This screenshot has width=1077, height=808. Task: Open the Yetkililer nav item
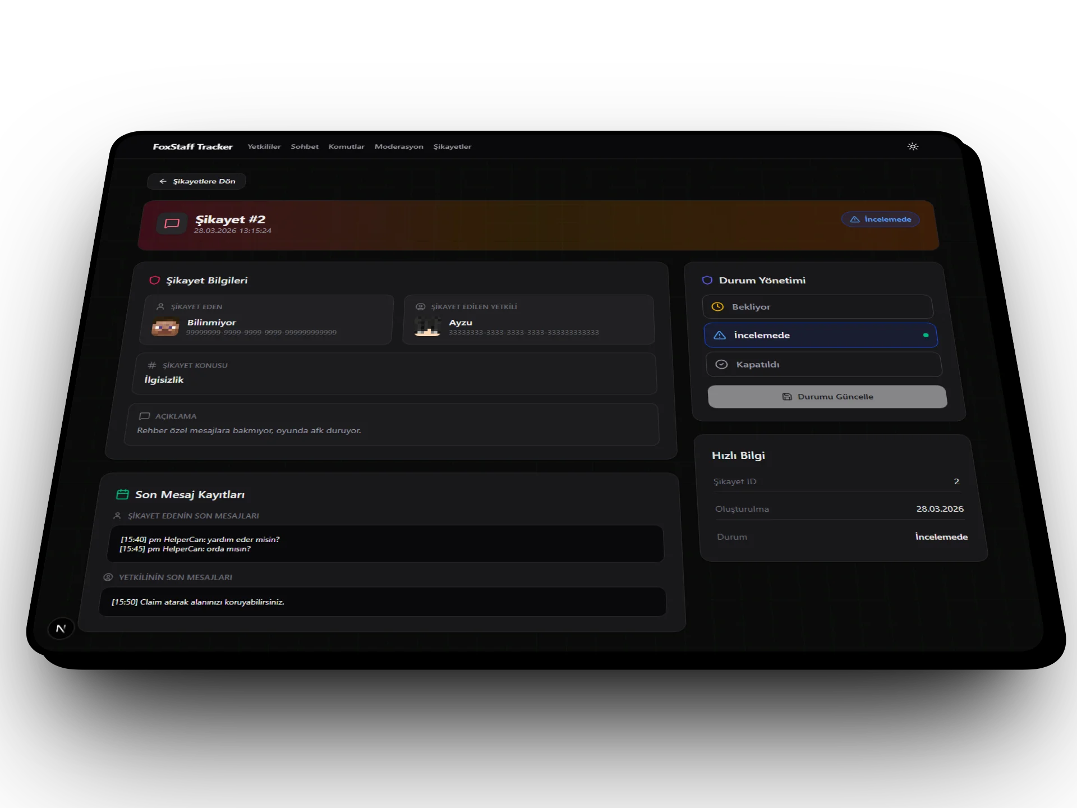tap(264, 146)
